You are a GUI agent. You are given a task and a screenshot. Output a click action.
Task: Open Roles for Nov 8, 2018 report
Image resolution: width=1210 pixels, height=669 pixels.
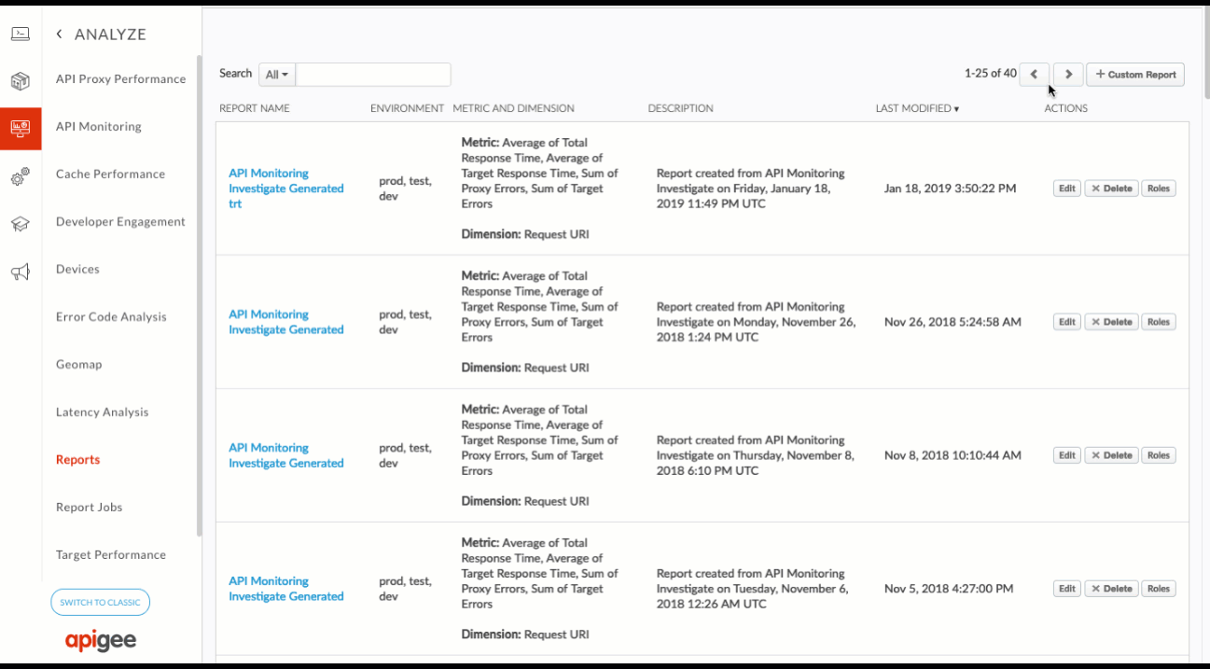tap(1159, 455)
